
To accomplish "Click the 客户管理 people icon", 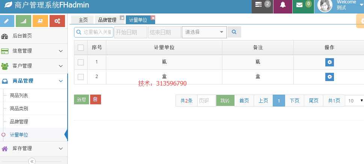I will (x=5, y=66).
